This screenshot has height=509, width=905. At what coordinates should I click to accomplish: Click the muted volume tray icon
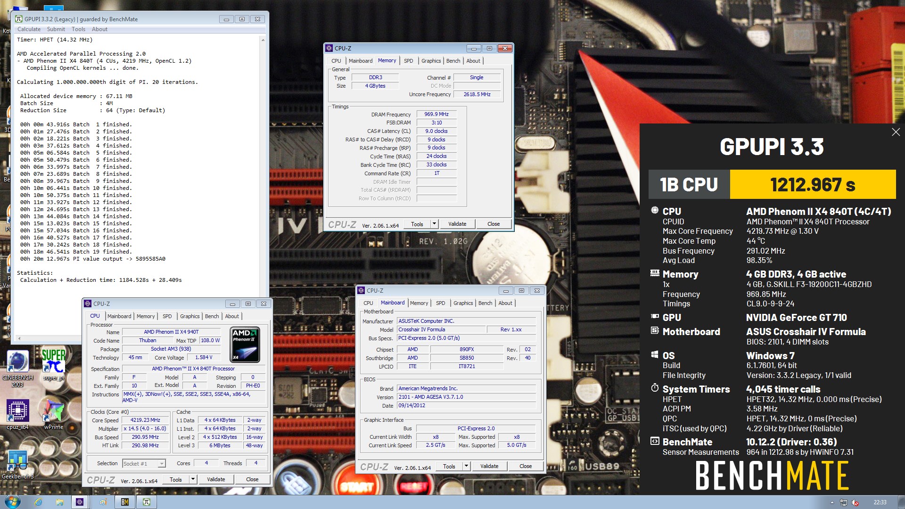pos(855,502)
